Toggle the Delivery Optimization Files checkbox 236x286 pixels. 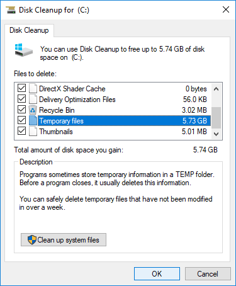[21, 99]
